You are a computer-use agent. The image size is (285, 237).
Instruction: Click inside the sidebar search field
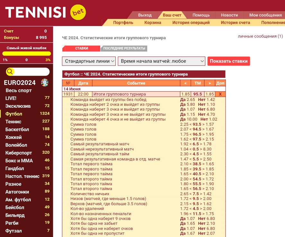[31, 72]
